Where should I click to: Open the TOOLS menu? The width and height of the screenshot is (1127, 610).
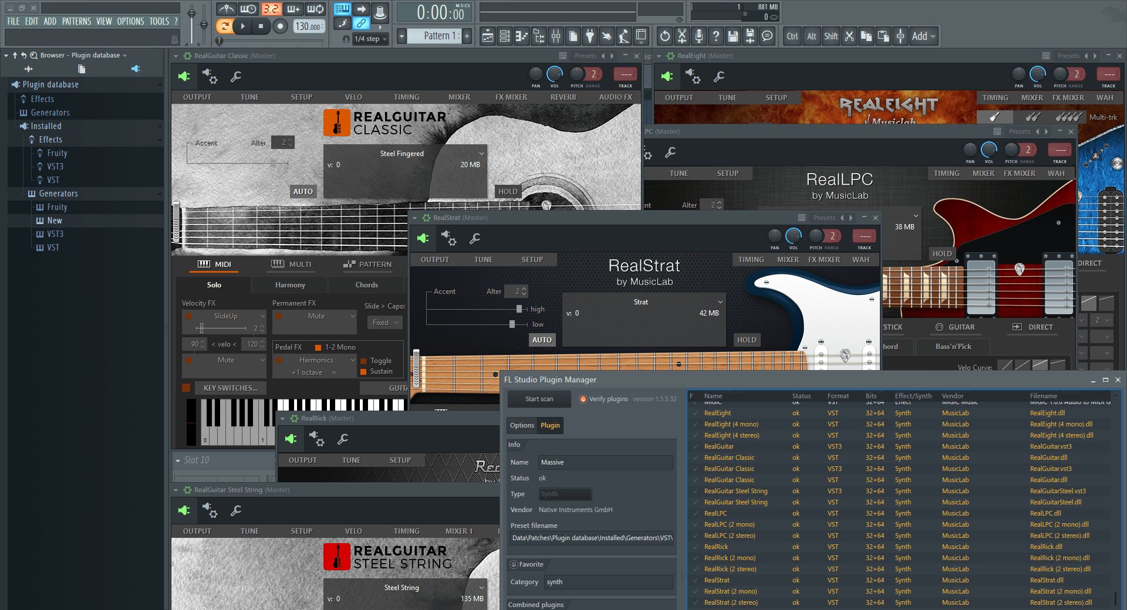[159, 21]
